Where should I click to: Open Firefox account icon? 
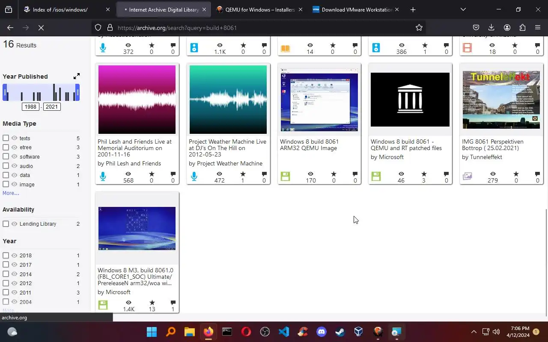point(507,27)
